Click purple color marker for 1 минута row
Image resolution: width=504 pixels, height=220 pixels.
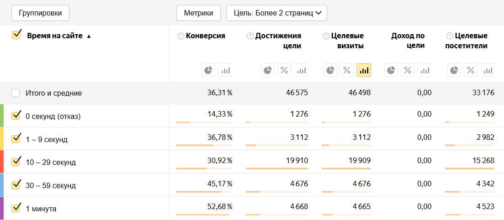[2, 208]
